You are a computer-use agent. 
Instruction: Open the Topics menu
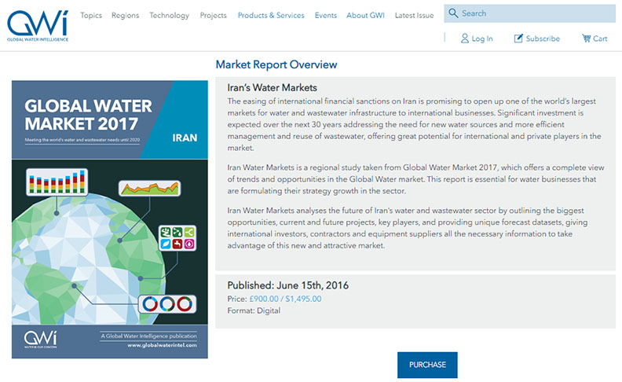coord(91,15)
